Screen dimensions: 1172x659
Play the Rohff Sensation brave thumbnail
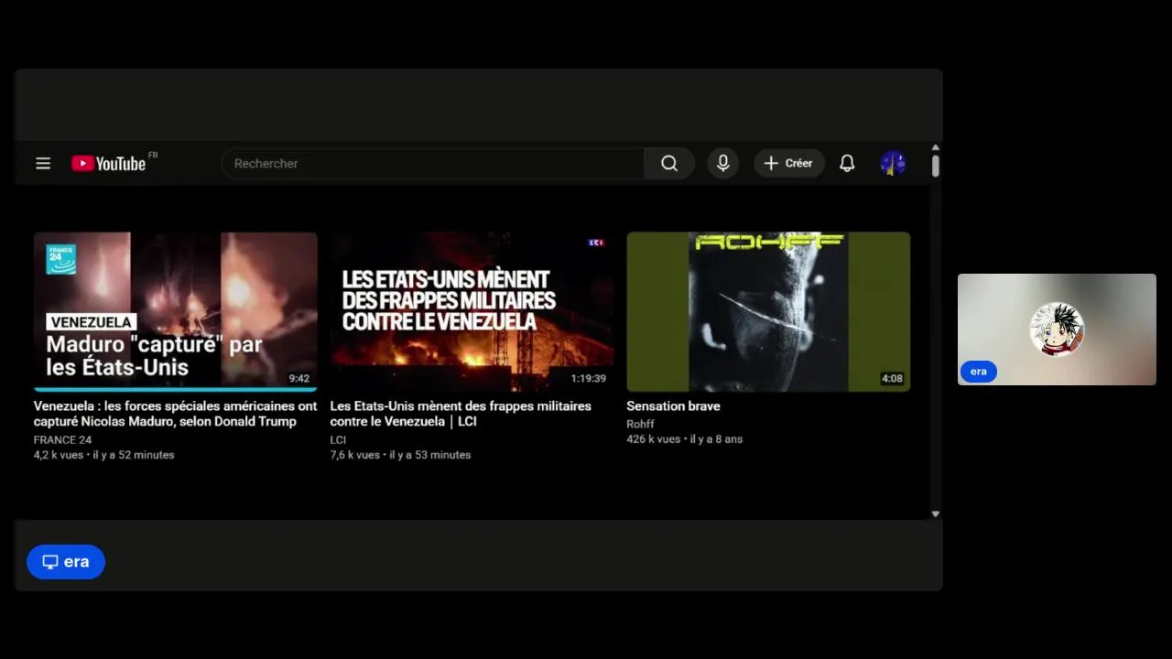tap(768, 311)
